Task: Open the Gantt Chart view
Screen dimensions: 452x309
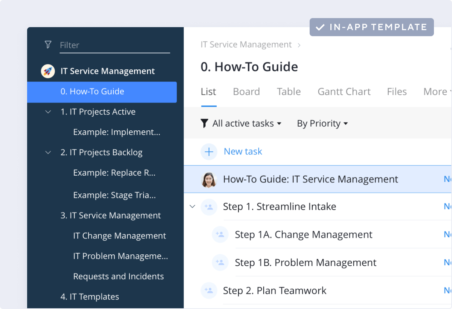Action: (x=344, y=92)
